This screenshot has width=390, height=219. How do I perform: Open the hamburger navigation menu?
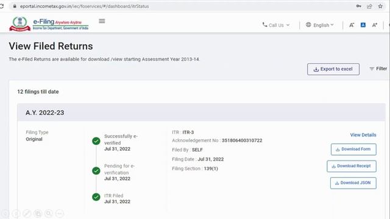click(102, 21)
